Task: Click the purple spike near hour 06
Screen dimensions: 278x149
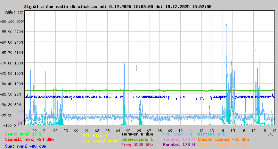Action: click(137, 68)
